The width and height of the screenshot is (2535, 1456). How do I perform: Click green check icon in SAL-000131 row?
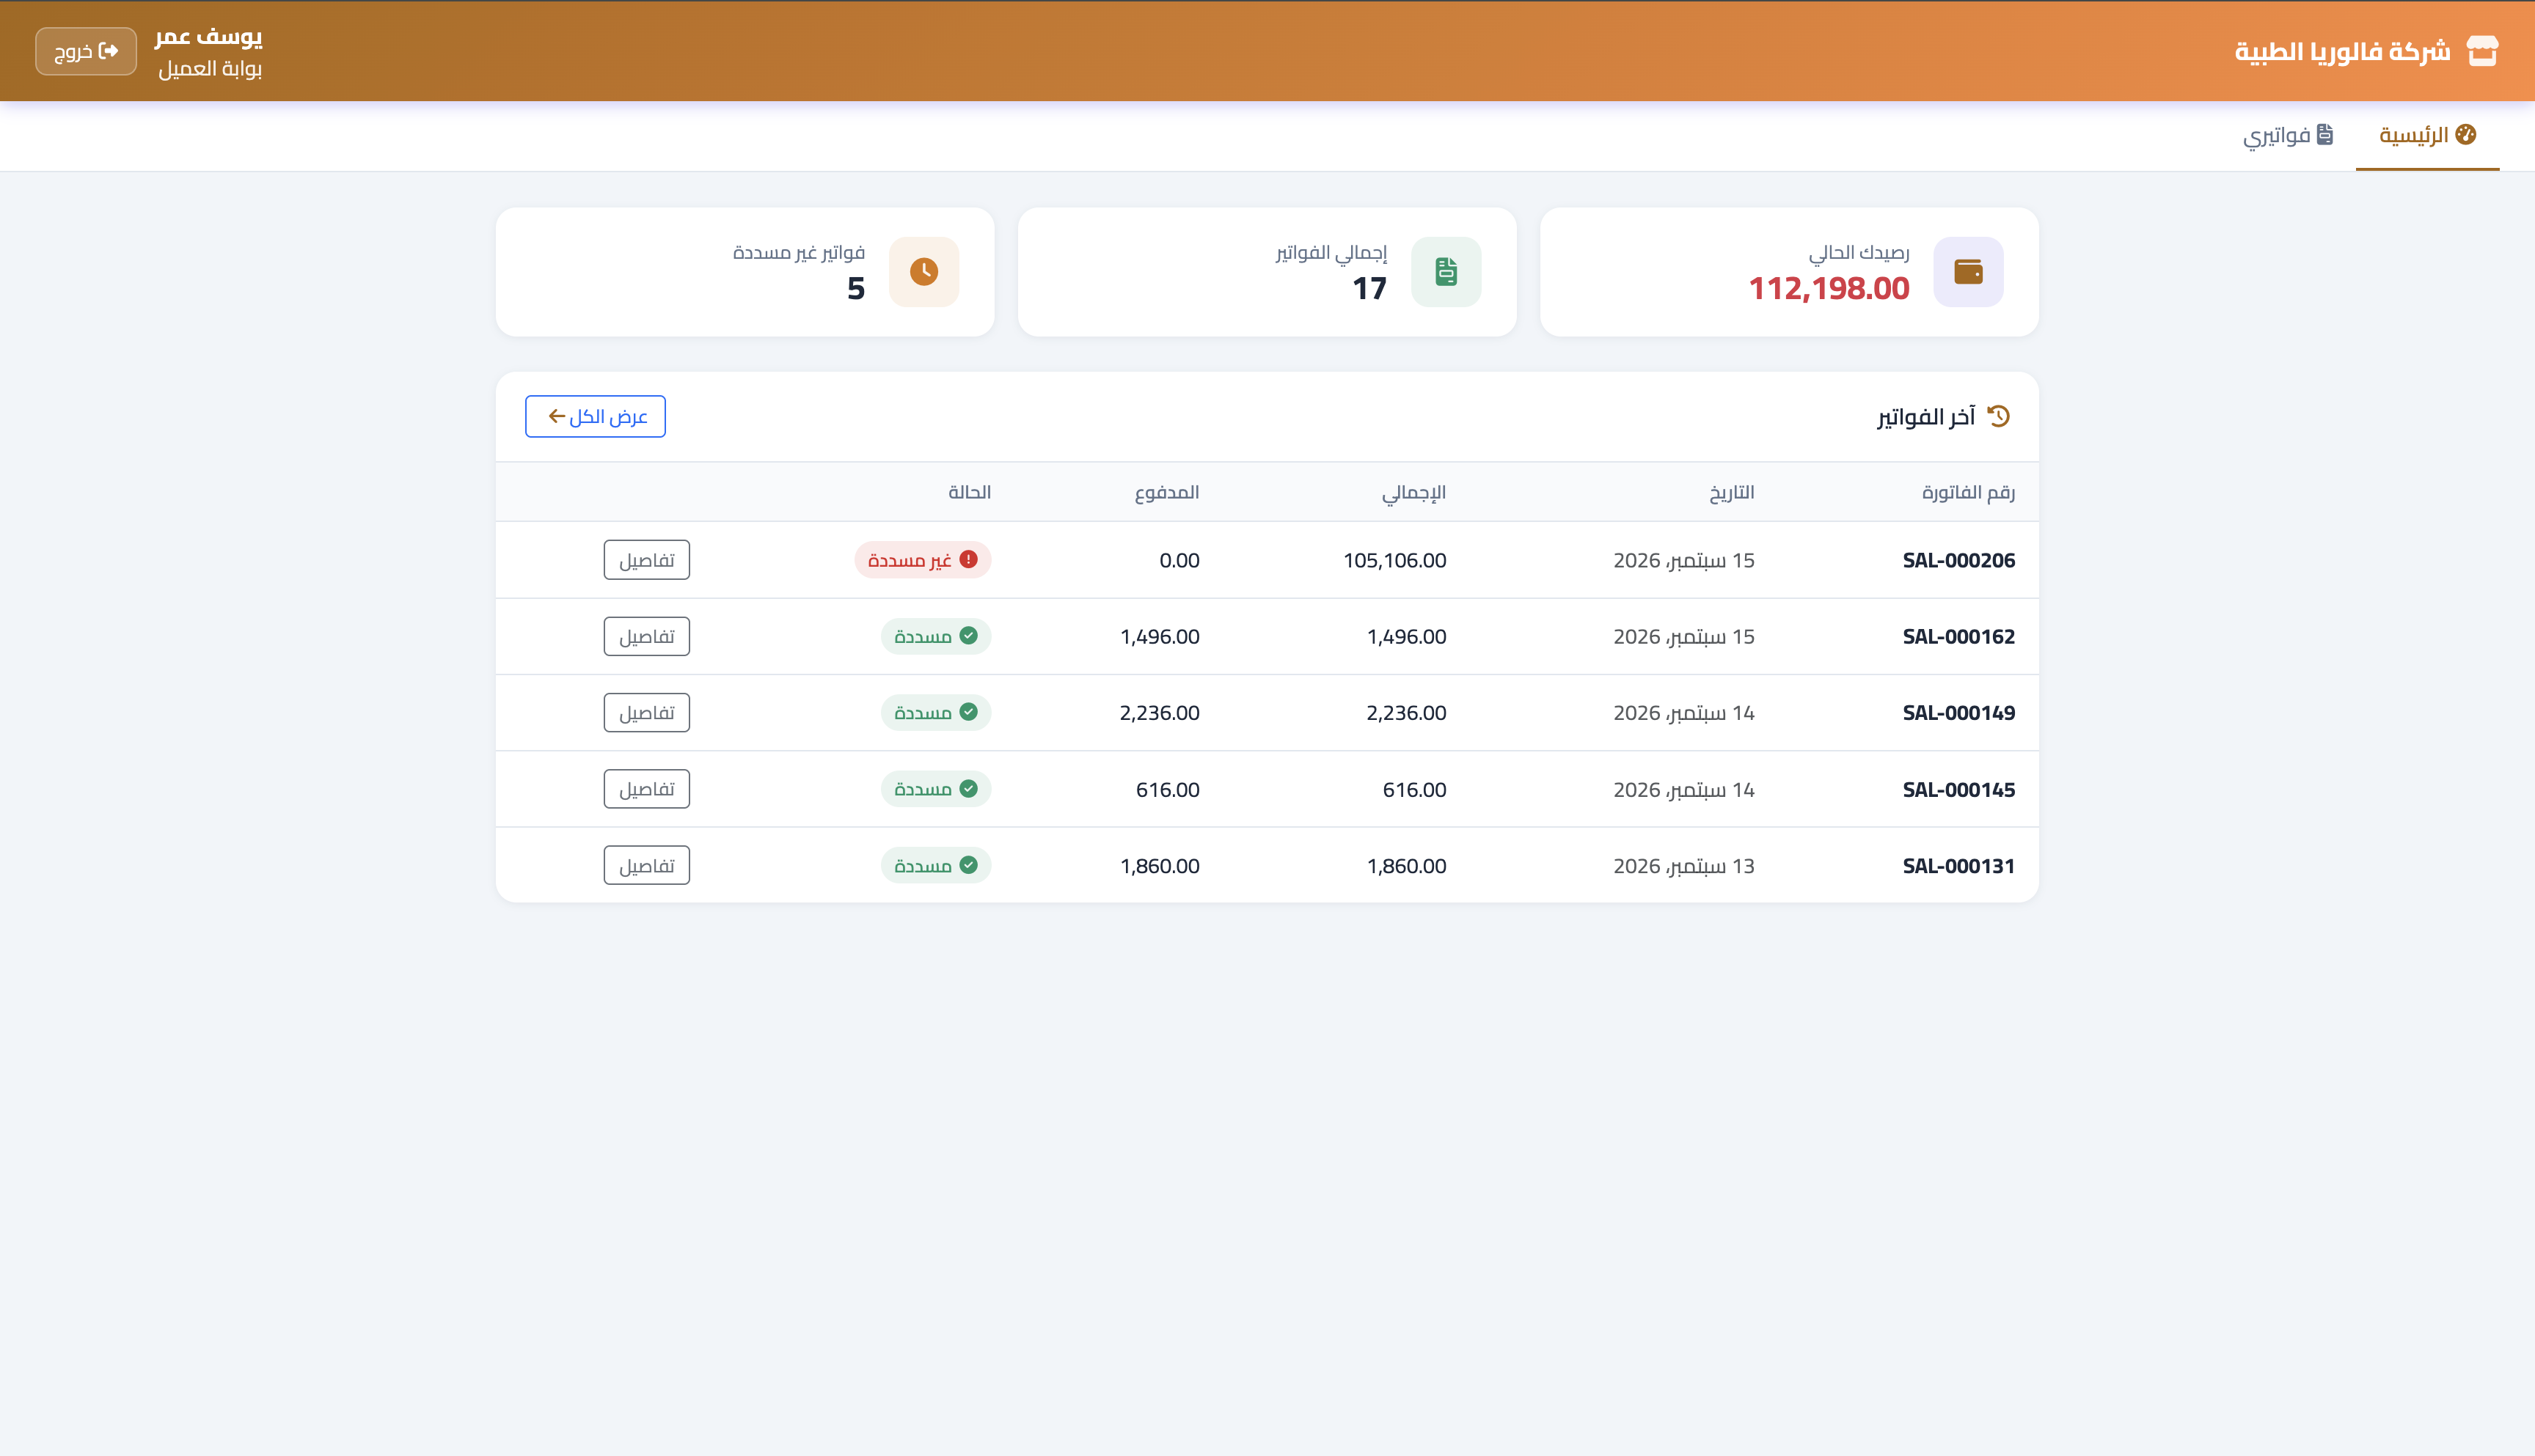point(967,865)
